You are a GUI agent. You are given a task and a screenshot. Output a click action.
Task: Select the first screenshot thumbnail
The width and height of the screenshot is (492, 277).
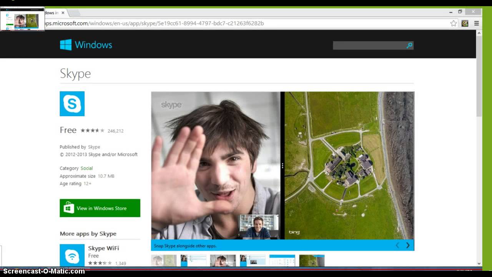164,260
